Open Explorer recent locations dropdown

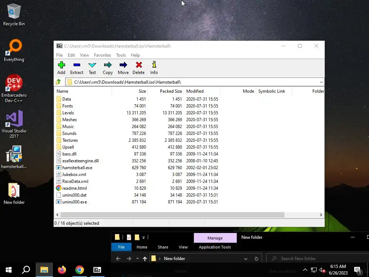137,259
